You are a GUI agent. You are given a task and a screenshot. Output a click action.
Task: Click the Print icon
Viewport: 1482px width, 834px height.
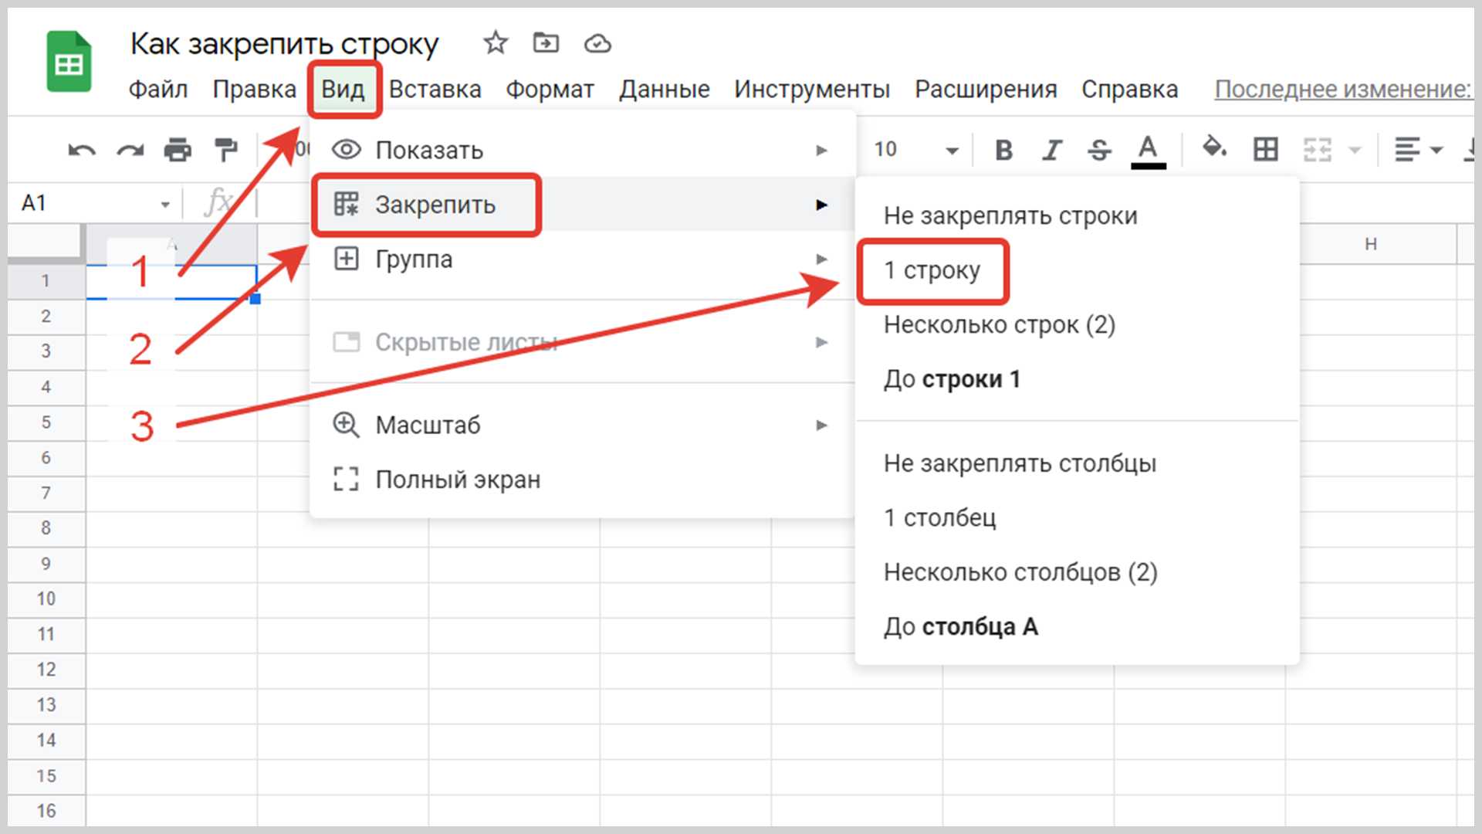tap(178, 150)
